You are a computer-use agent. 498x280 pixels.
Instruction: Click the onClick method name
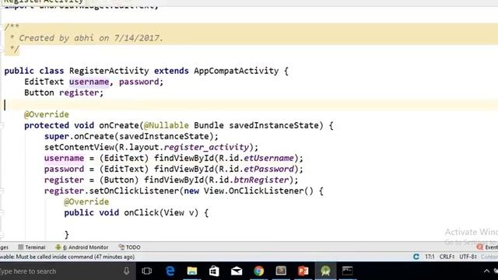(142, 212)
